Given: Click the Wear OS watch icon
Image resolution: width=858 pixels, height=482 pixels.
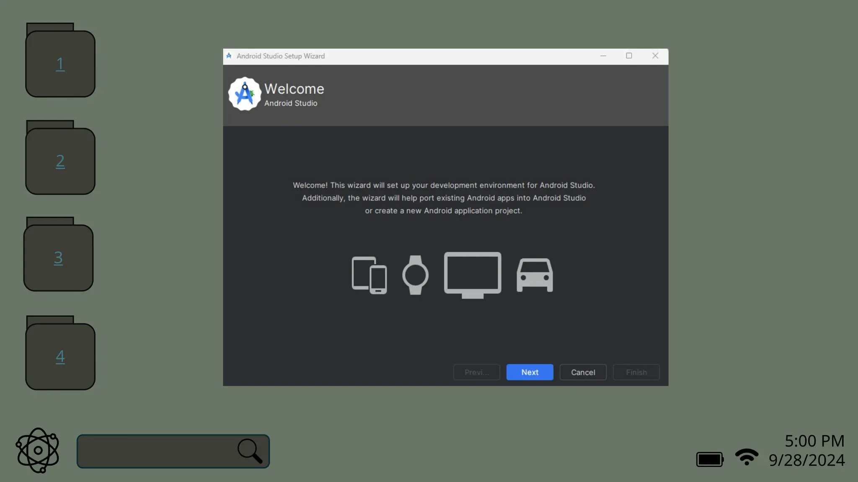Looking at the screenshot, I should [415, 275].
